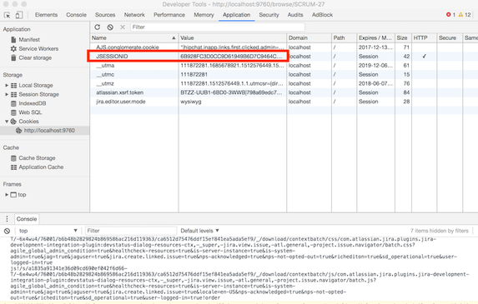Click the wysiwyg cookie value
478x304 pixels.
point(191,102)
